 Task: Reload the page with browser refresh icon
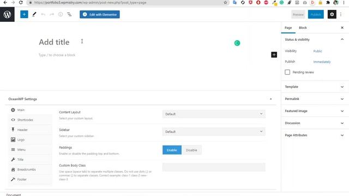(x=21, y=2)
